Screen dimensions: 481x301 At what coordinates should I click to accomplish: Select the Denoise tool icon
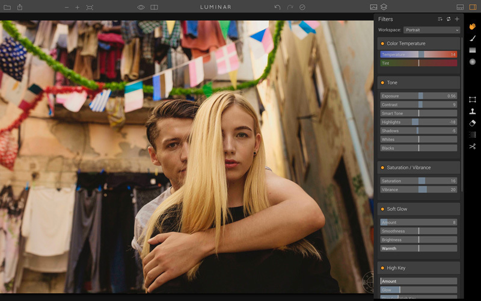(473, 134)
